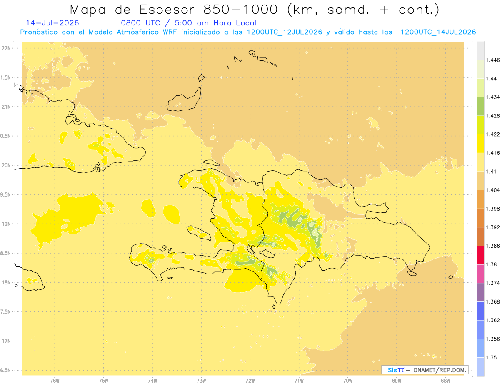Click the legend value 1.35
This screenshot has width=500, height=386.
(x=492, y=358)
